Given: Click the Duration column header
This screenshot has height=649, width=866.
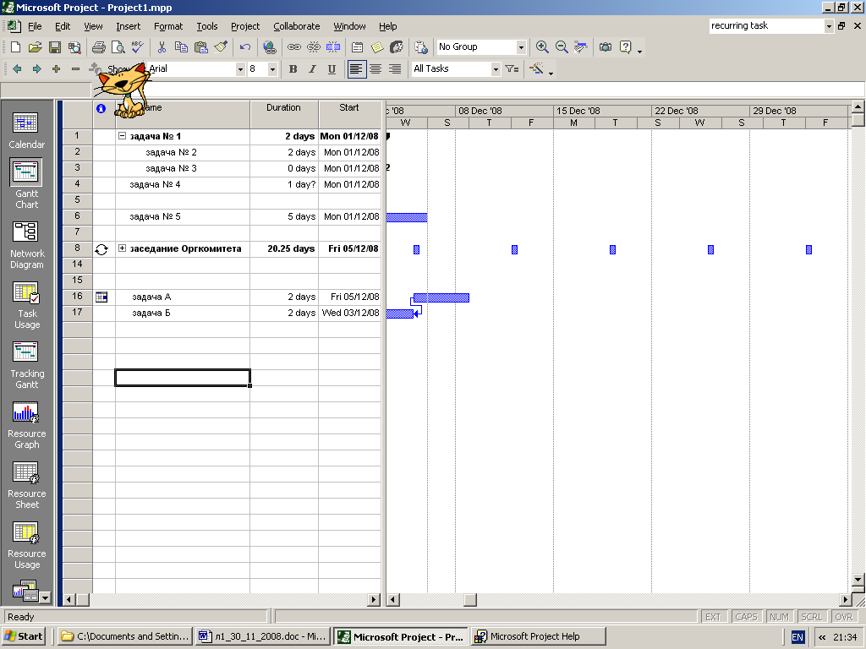Looking at the screenshot, I should pyautogui.click(x=284, y=114).
